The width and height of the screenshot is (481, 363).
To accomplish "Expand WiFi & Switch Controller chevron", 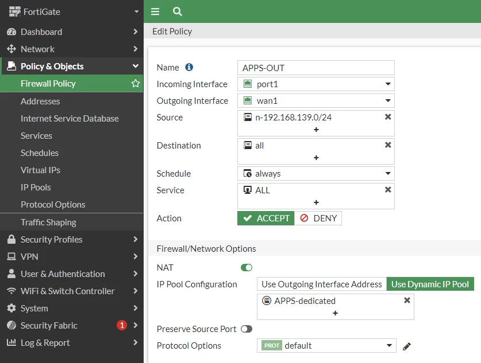I will tap(136, 291).
